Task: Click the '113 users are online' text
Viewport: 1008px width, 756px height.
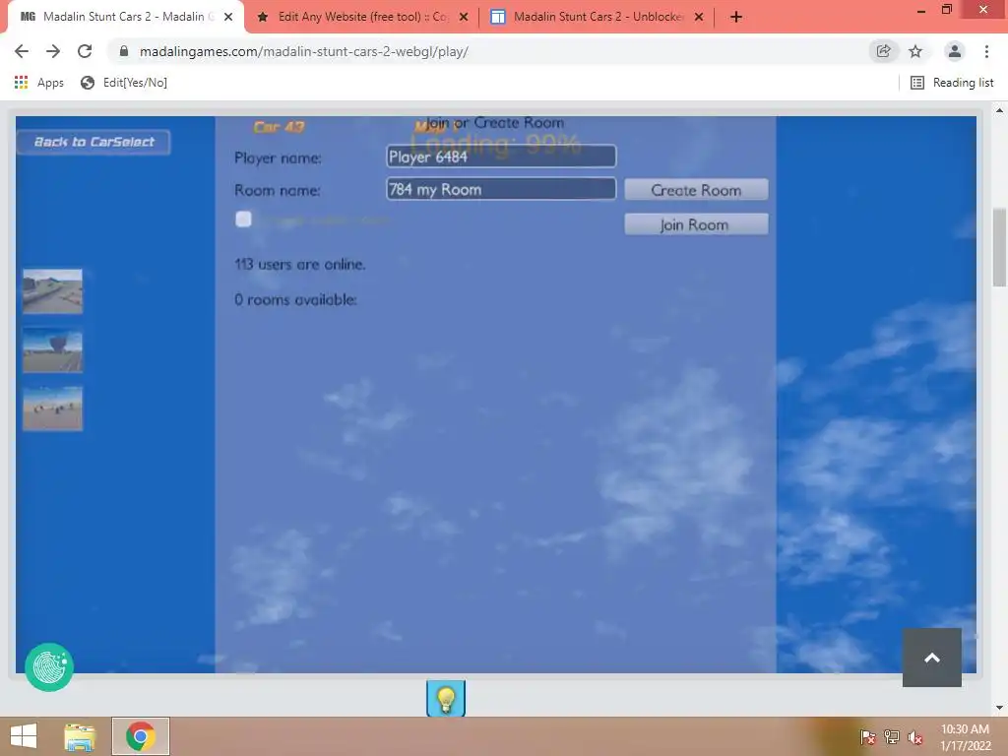Action: click(299, 264)
